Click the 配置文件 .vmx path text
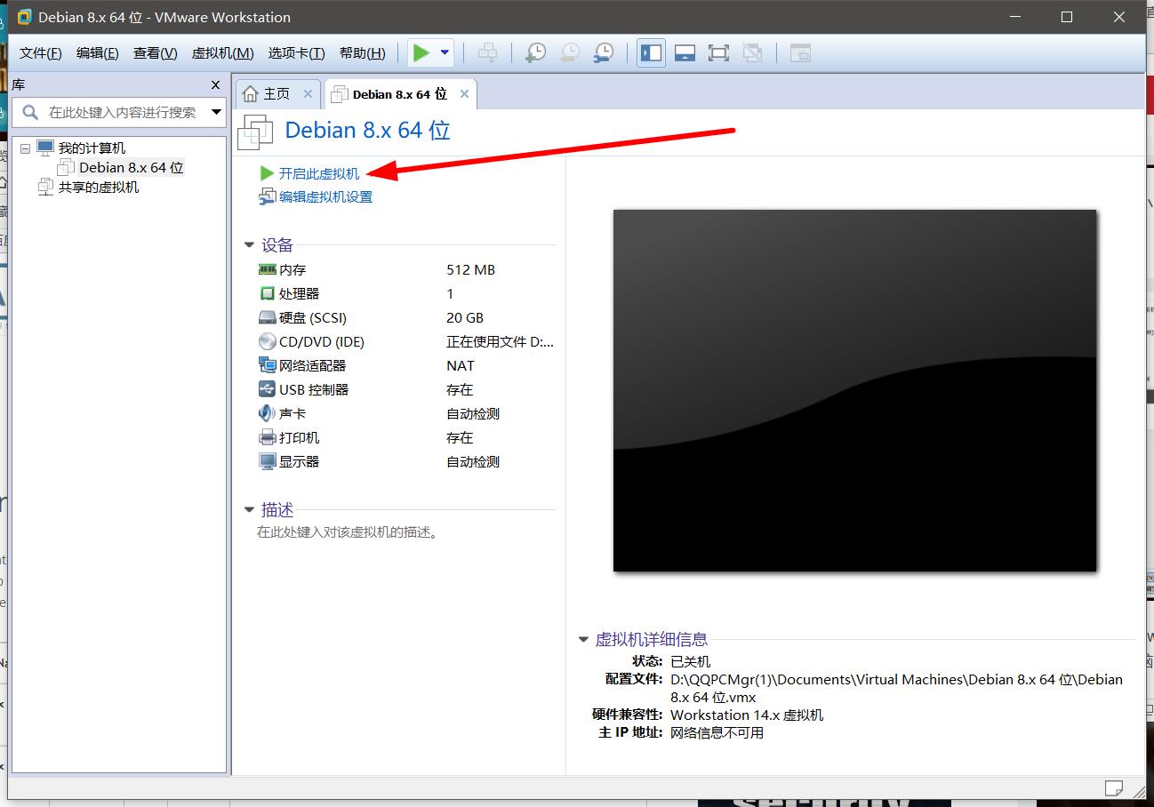 (x=896, y=688)
